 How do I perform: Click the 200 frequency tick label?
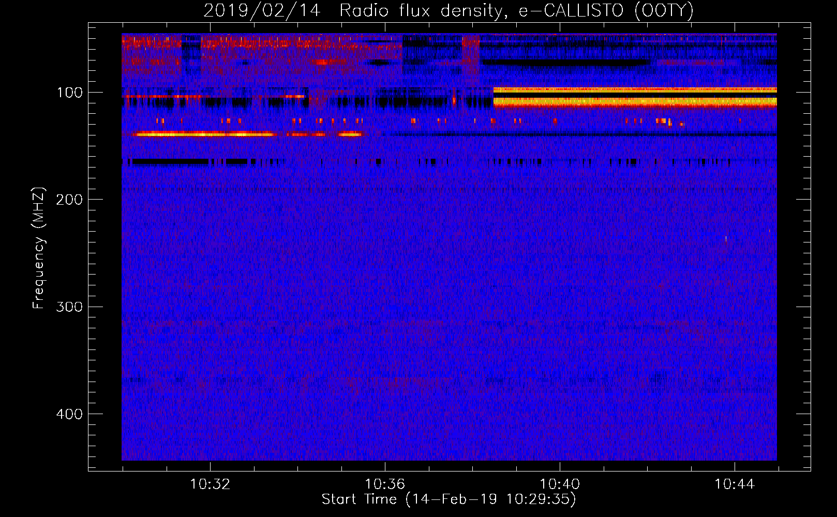(69, 200)
